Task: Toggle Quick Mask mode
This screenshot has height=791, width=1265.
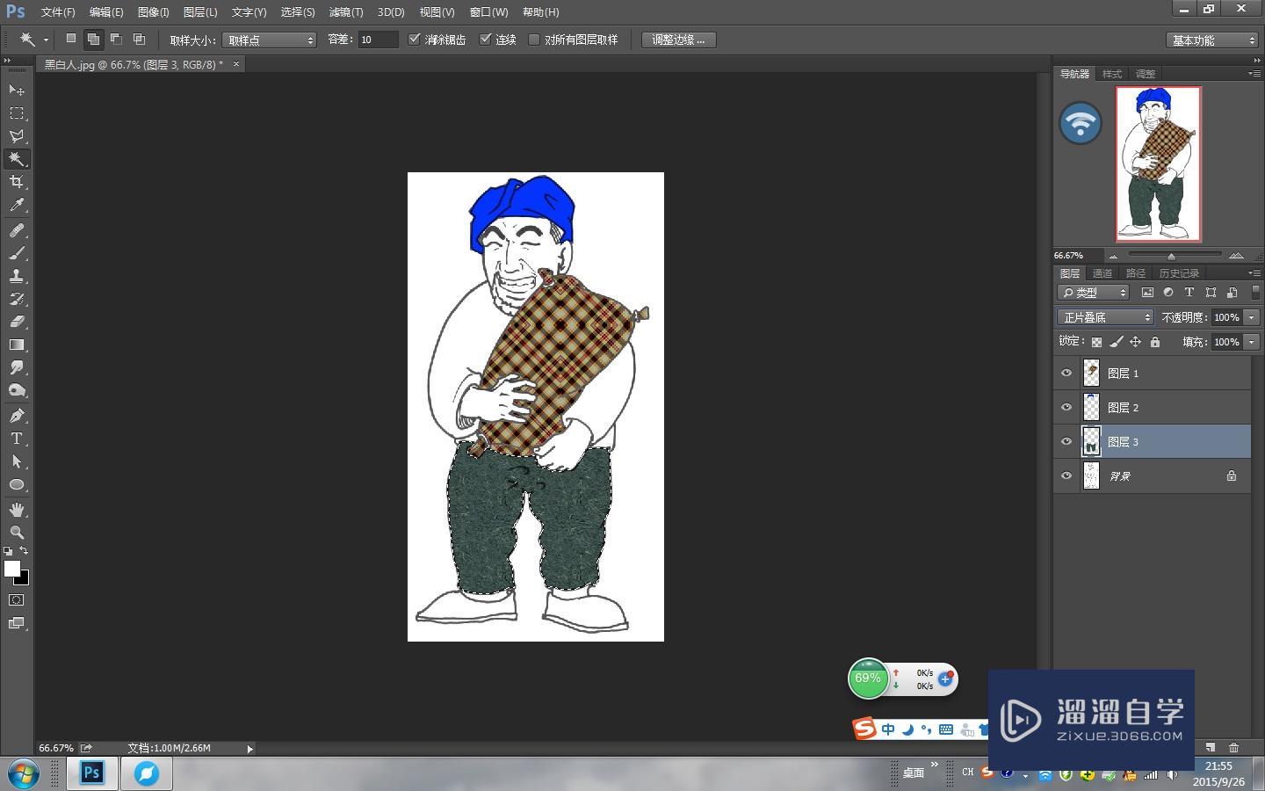Action: 17,600
